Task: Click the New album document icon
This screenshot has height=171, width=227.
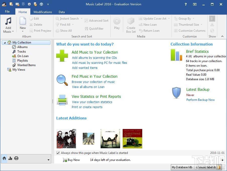Action: pyautogui.click(x=23, y=21)
